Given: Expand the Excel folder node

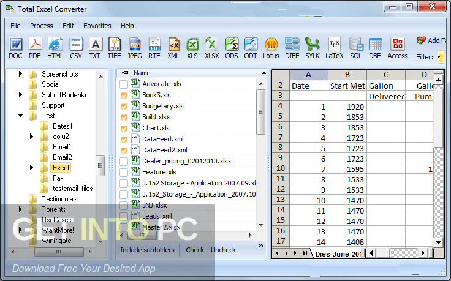Looking at the screenshot, I should 31,168.
